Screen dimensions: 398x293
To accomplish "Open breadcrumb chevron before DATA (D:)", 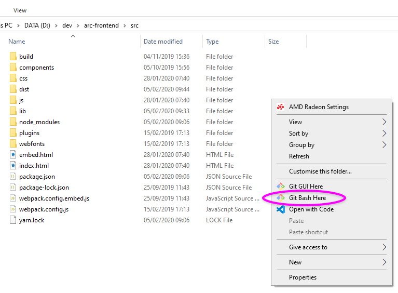I will tap(18, 25).
